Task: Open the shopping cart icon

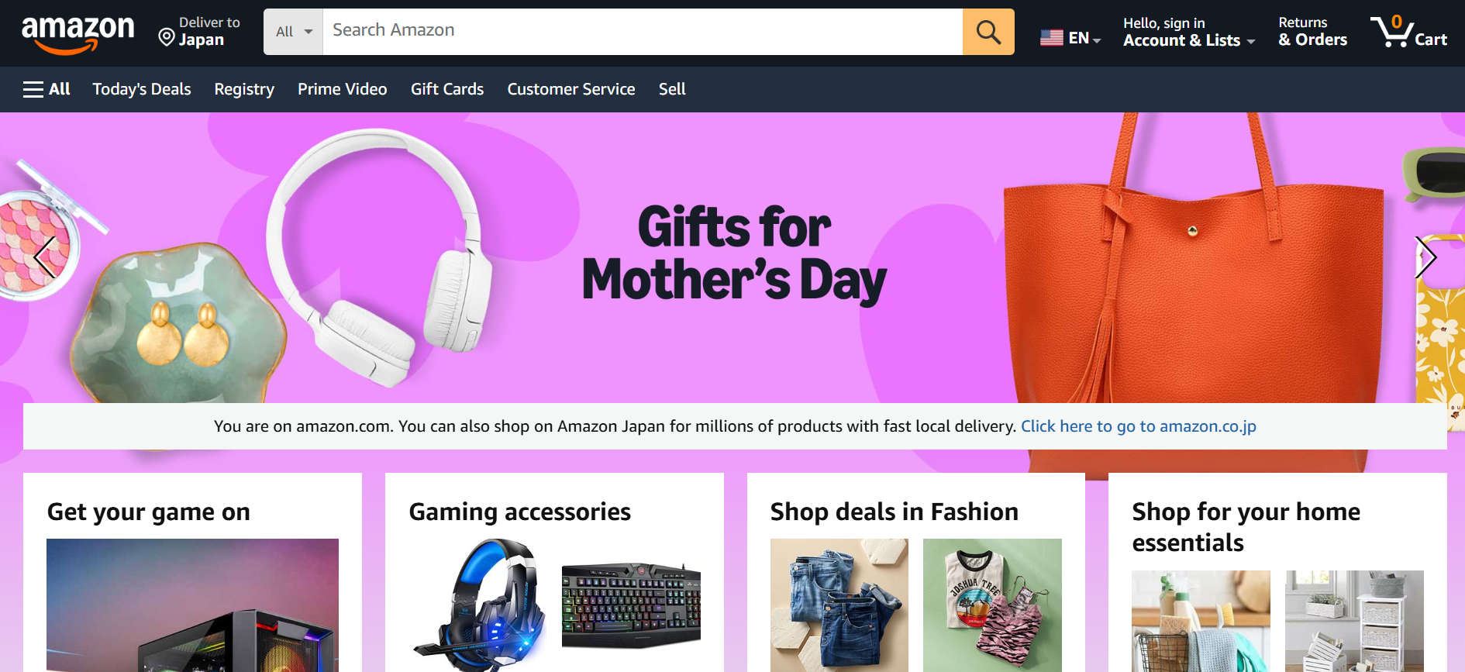Action: pos(1408,32)
